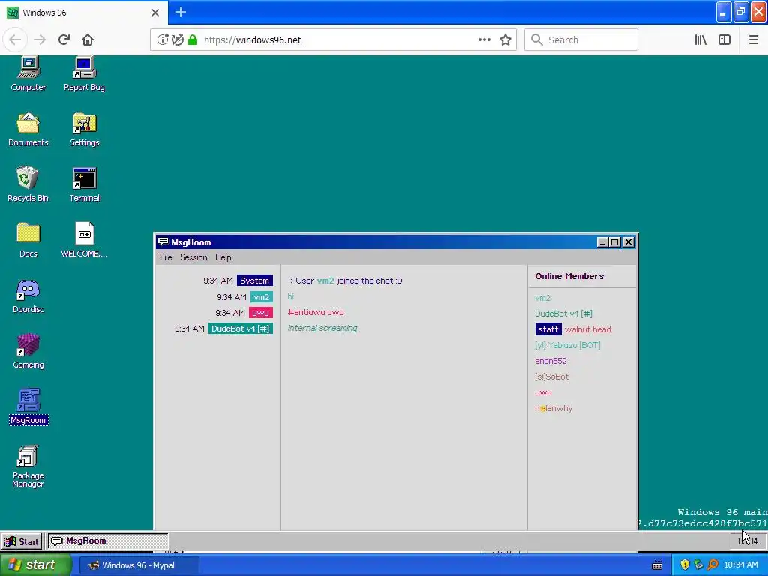Screen dimensions: 768x576
Task: Open page actions three-dot menu
Action: (x=484, y=40)
